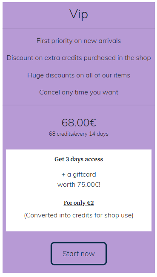This screenshot has width=157, height=277.
Task: Click Huge discounts on all items line
Action: coord(79,75)
